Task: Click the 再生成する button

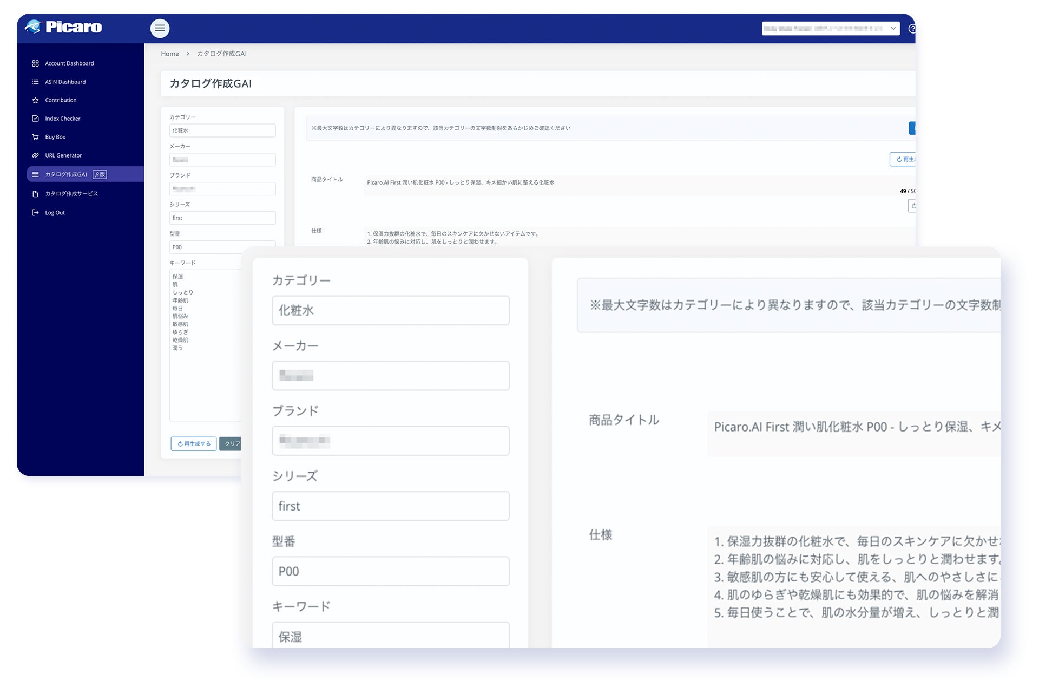Action: [x=194, y=443]
